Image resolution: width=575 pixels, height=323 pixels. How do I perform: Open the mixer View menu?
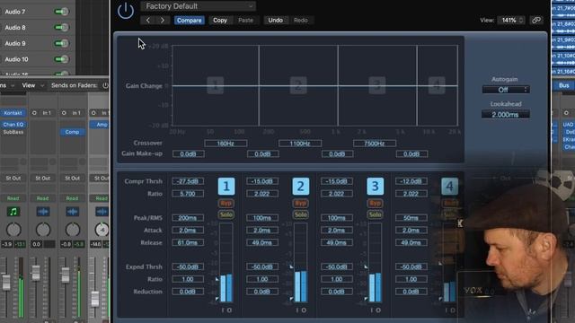click(32, 85)
